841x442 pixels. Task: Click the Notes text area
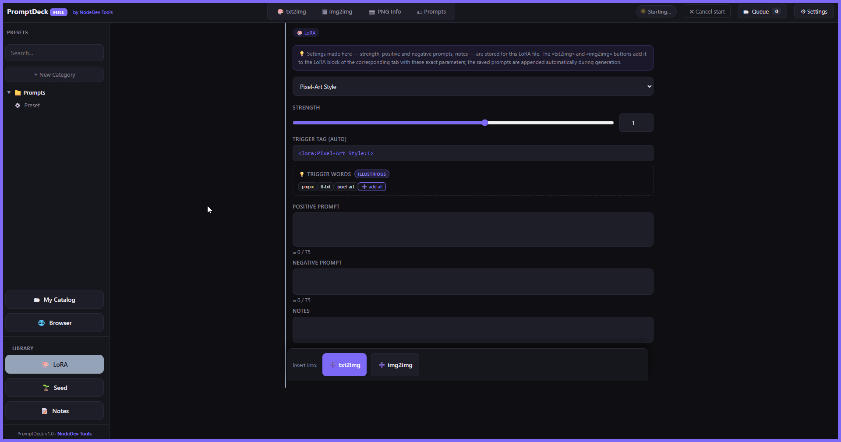click(473, 330)
